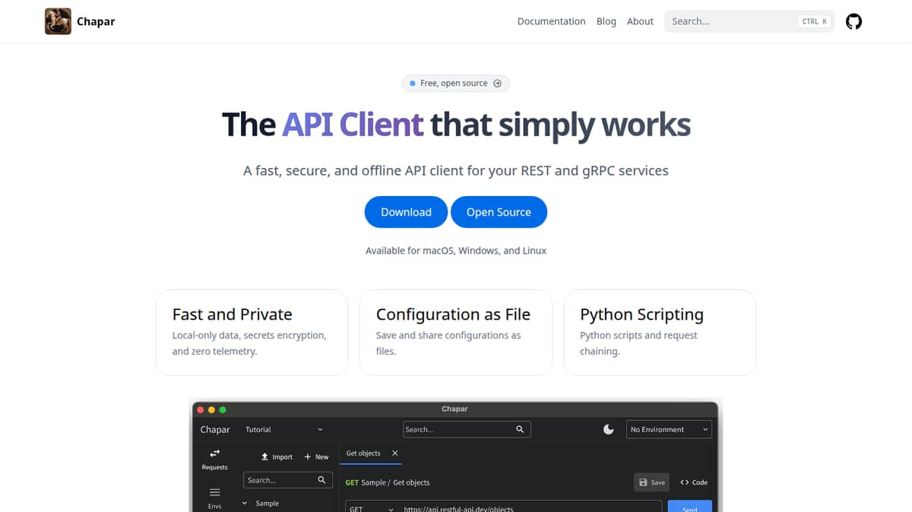Close the Get objects tab

[x=394, y=453]
